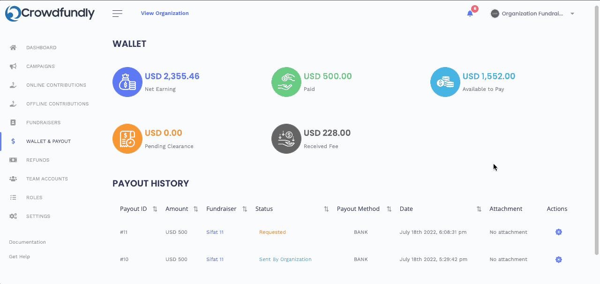Click the Get Help link
600x284 pixels.
click(19, 257)
